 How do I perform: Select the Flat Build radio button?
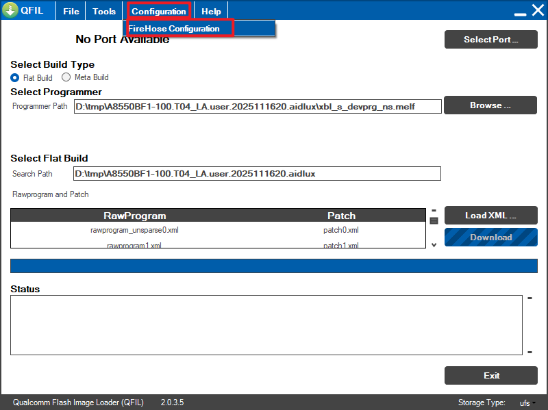coord(15,77)
